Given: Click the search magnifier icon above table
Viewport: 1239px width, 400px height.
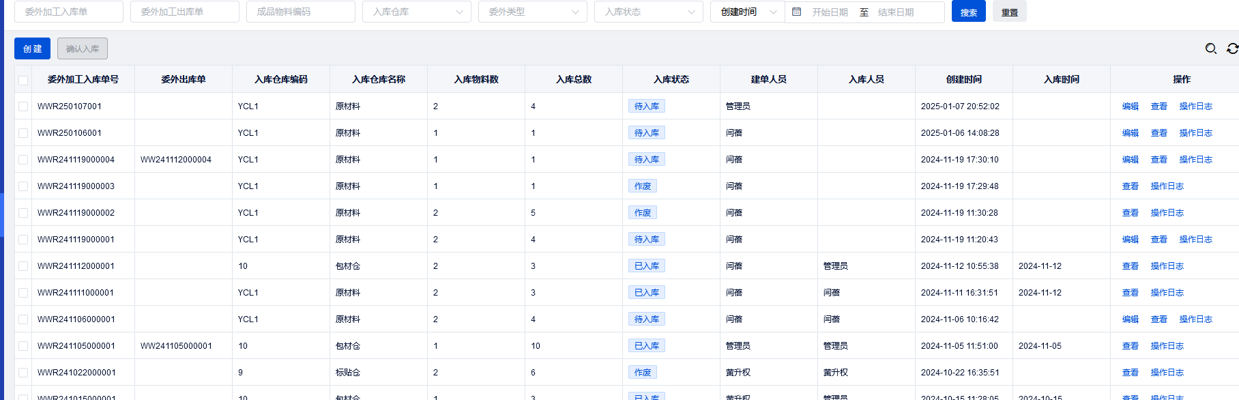Looking at the screenshot, I should 1211,48.
